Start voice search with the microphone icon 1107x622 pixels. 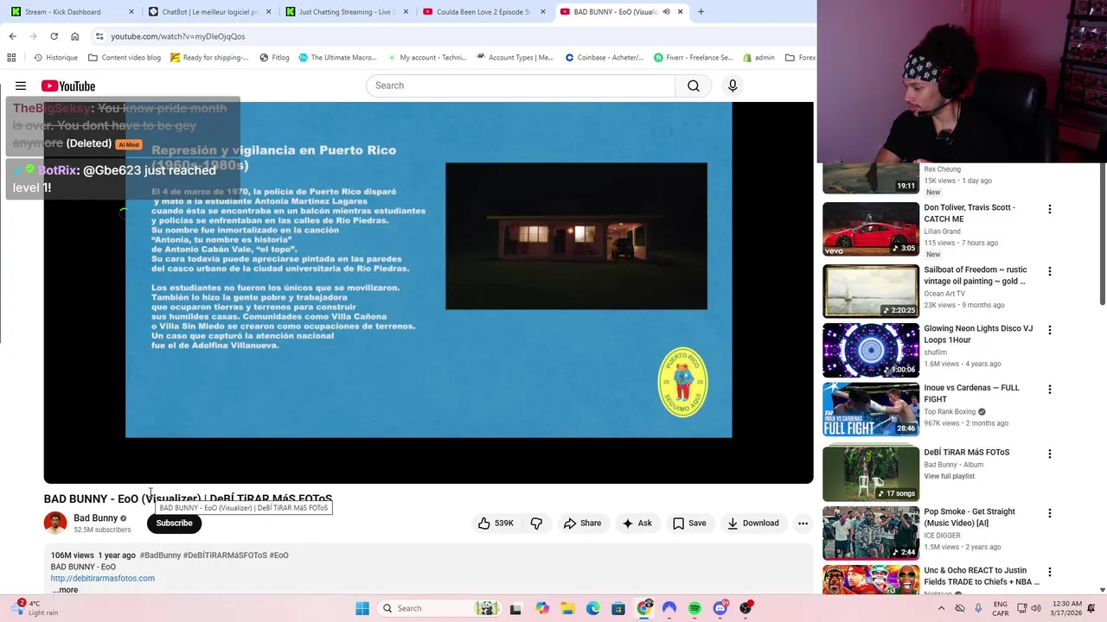click(733, 86)
